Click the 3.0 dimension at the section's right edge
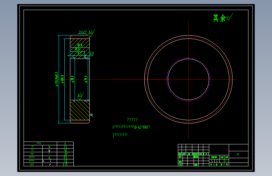The width and height of the screenshot is (272, 176). (92, 53)
